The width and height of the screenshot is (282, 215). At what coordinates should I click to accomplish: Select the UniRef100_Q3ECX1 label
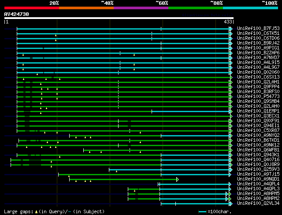point(258,116)
